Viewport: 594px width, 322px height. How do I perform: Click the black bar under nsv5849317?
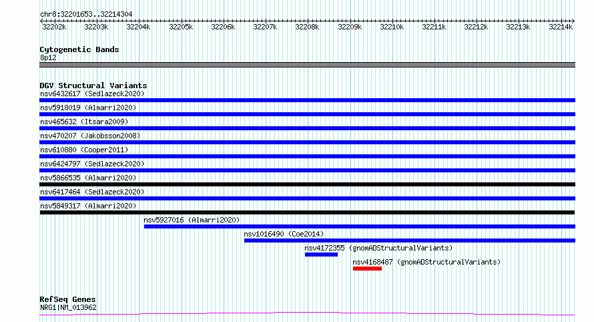[307, 212]
